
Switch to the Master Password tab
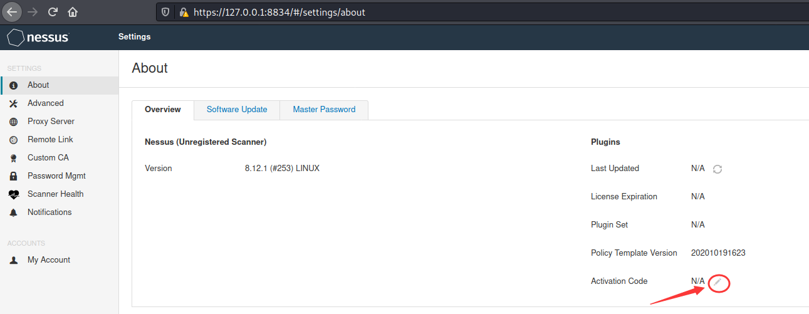324,110
